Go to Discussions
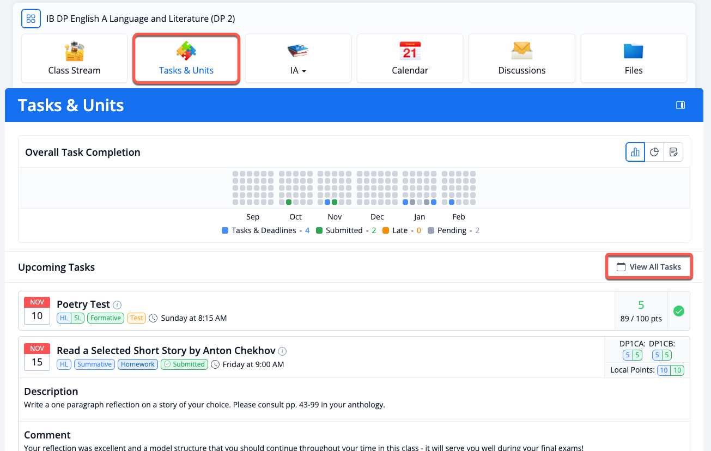Image resolution: width=711 pixels, height=451 pixels. tap(521, 59)
